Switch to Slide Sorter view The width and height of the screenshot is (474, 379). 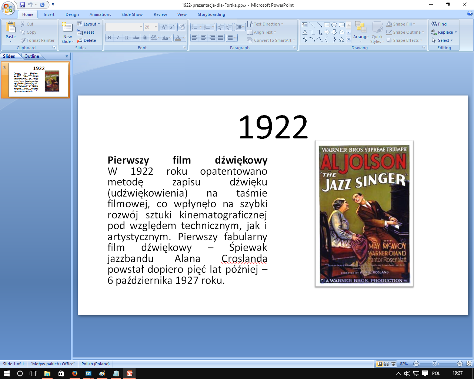coord(386,364)
